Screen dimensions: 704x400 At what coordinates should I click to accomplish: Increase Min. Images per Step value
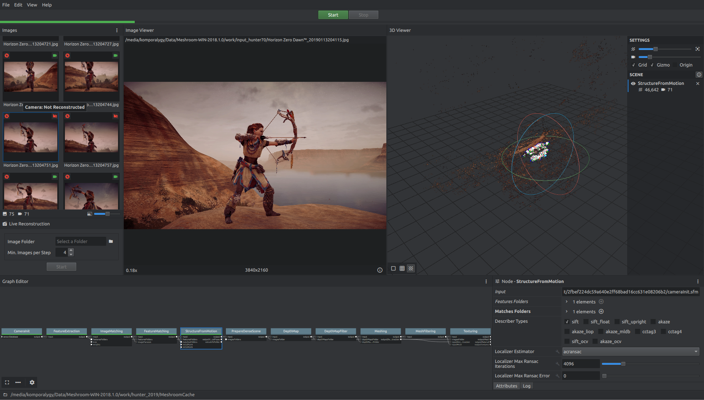(71, 250)
